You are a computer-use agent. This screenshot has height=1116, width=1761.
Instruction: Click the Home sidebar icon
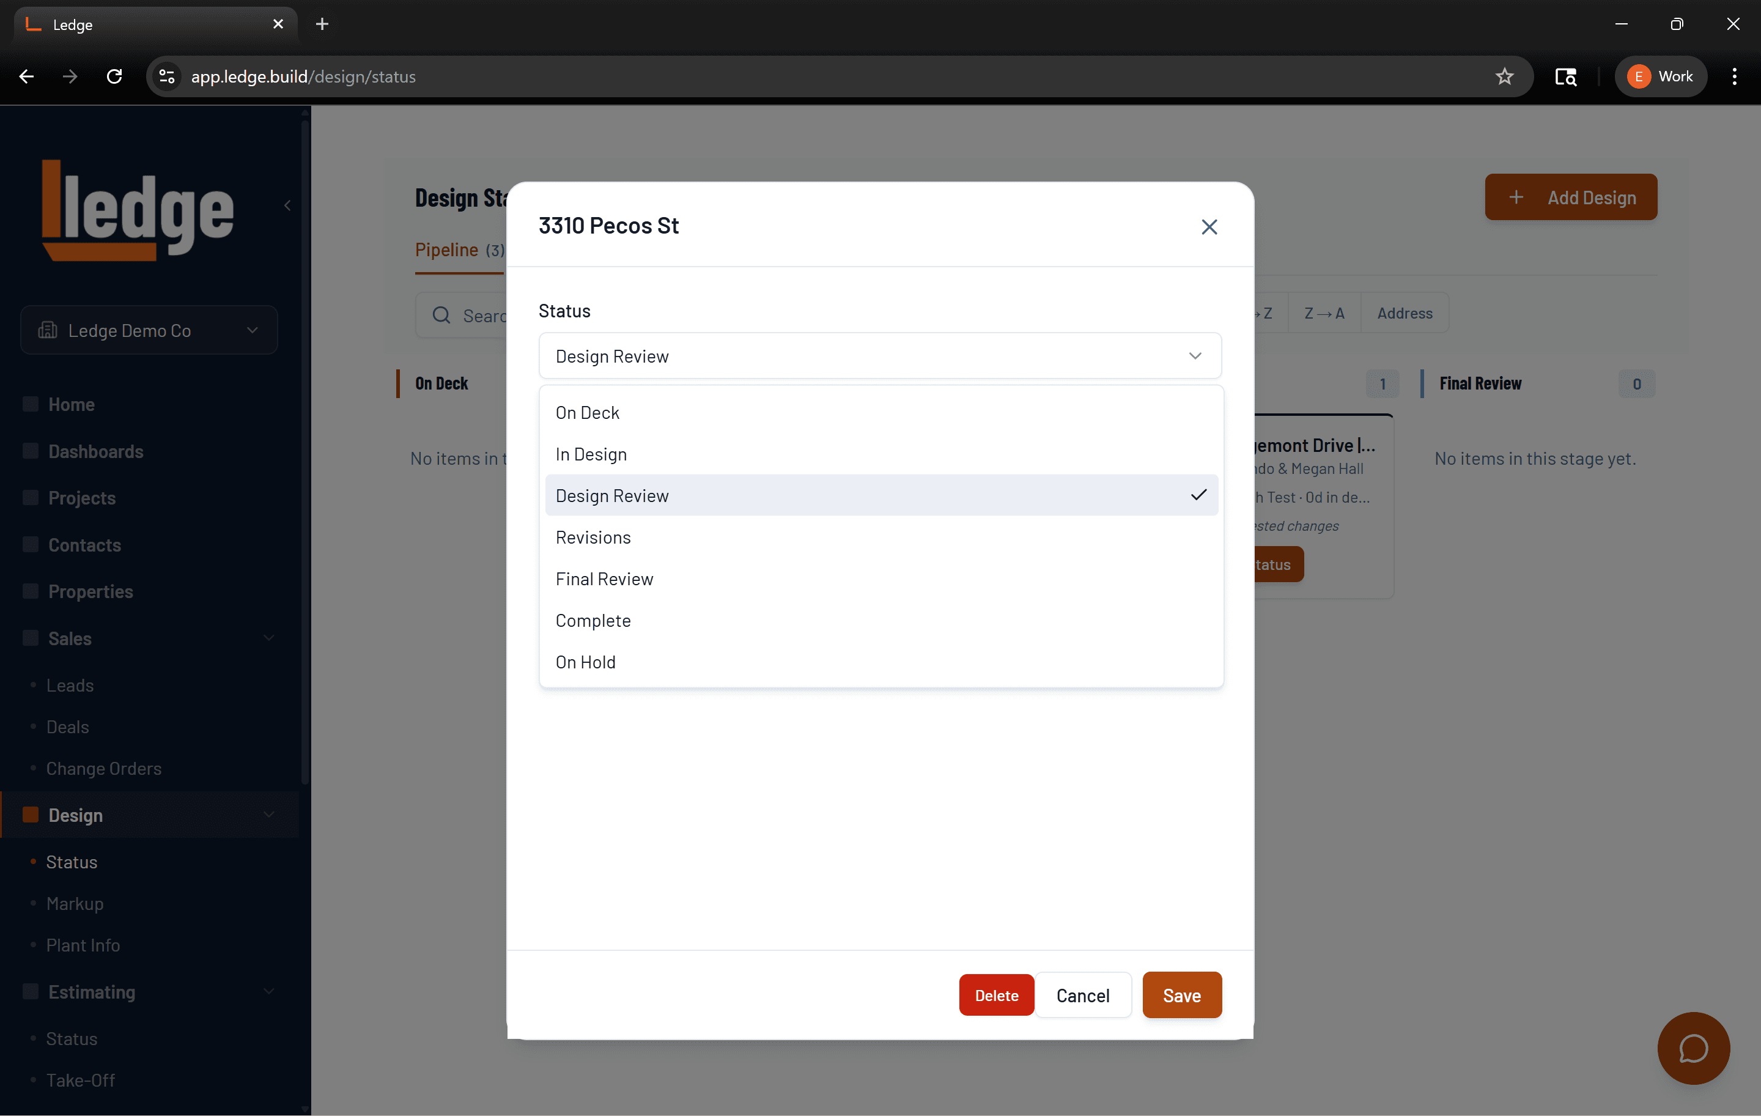[x=31, y=404]
